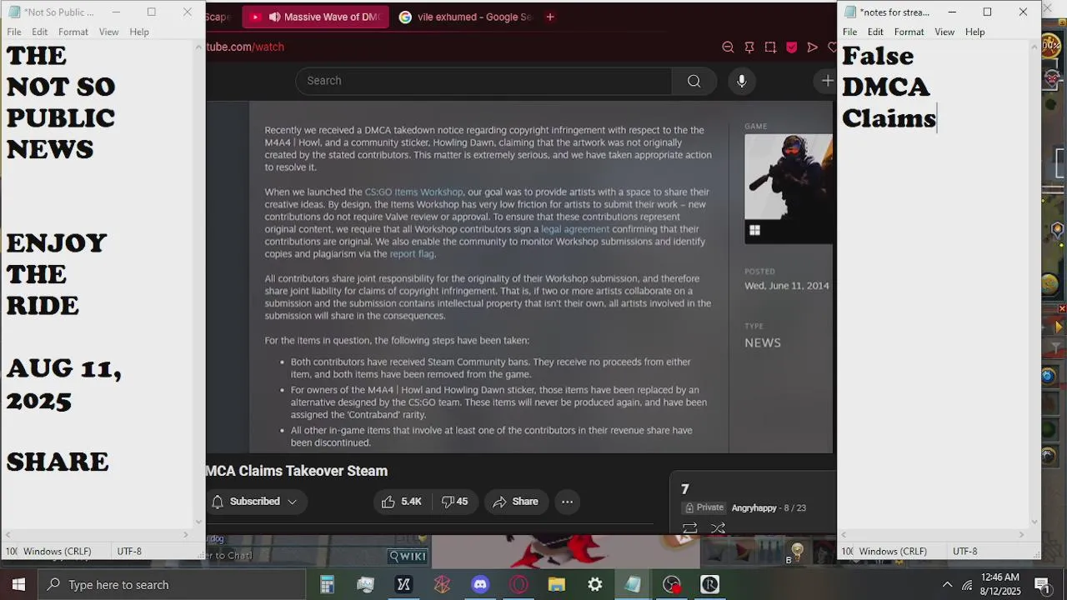Image resolution: width=1067 pixels, height=600 pixels.
Task: Open File menu in notes for stream notepad
Action: 849,32
